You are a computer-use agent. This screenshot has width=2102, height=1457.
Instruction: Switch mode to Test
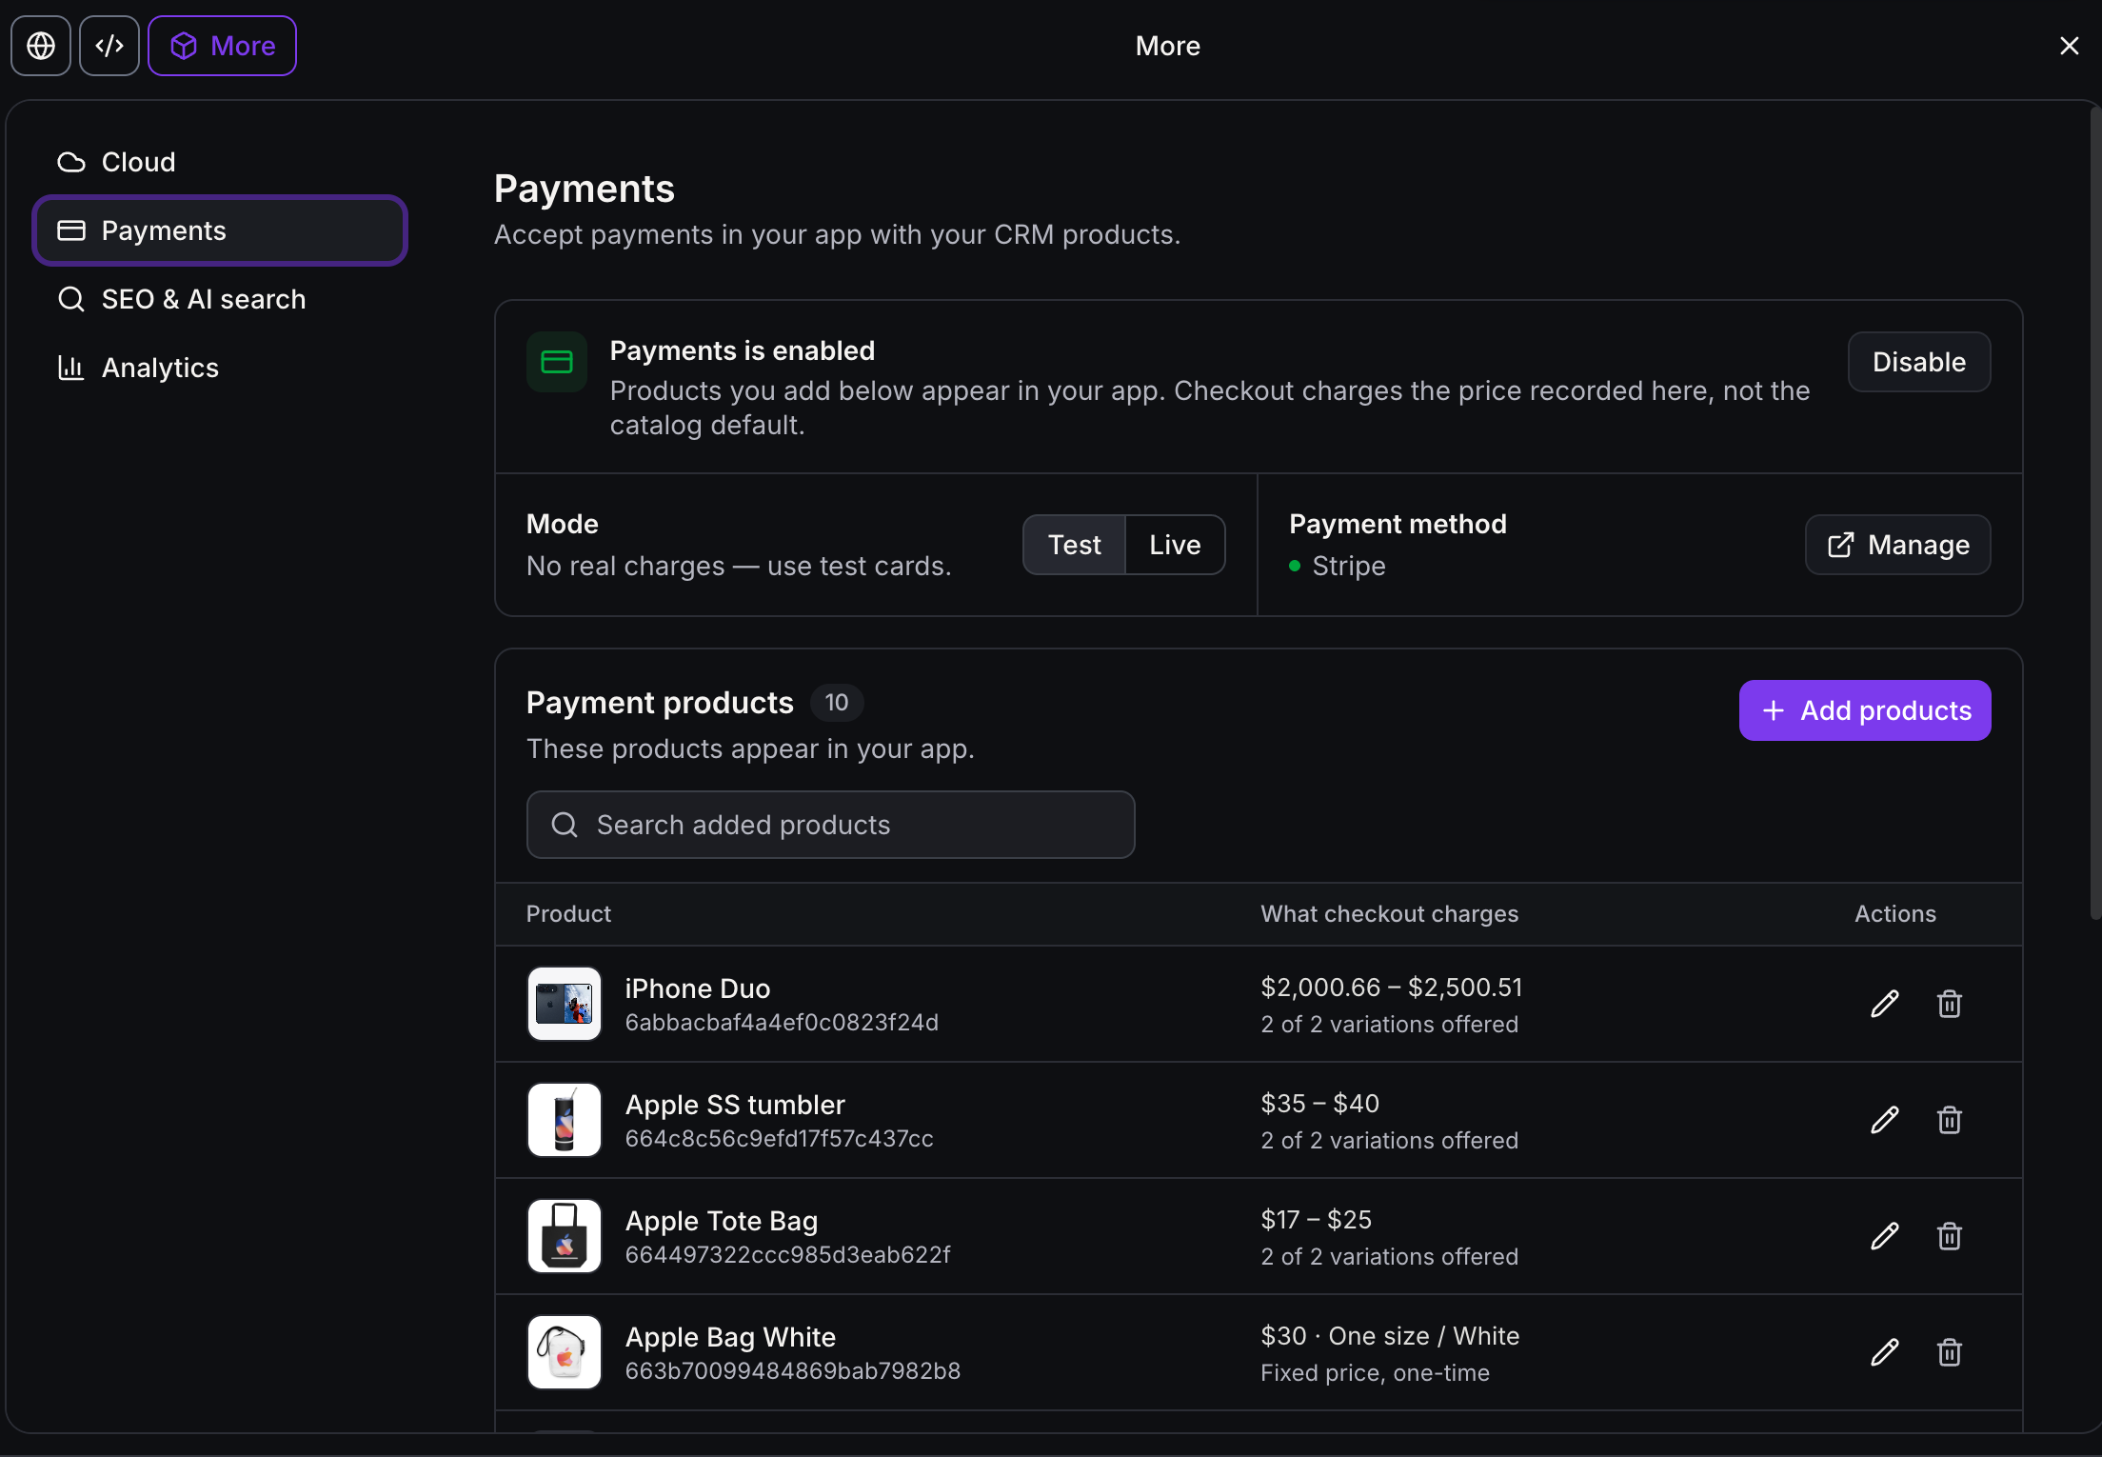pyautogui.click(x=1074, y=545)
